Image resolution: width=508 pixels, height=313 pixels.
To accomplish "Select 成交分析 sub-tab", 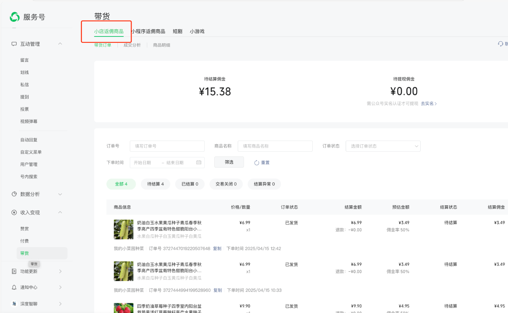I will pyautogui.click(x=132, y=45).
